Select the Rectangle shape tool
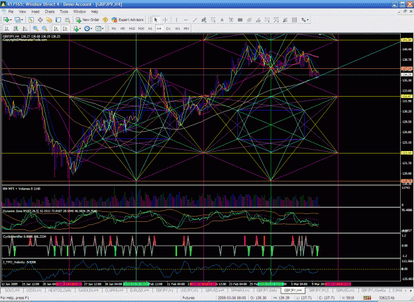This screenshot has height=302, width=414. [x=240, y=20]
